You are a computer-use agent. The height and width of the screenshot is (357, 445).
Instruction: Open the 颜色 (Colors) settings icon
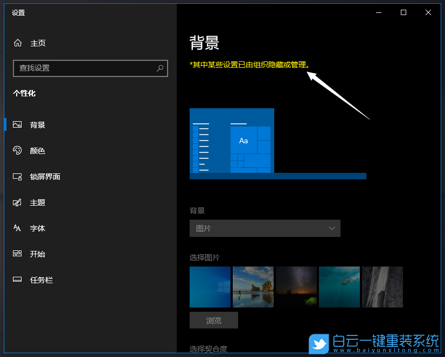click(x=18, y=150)
